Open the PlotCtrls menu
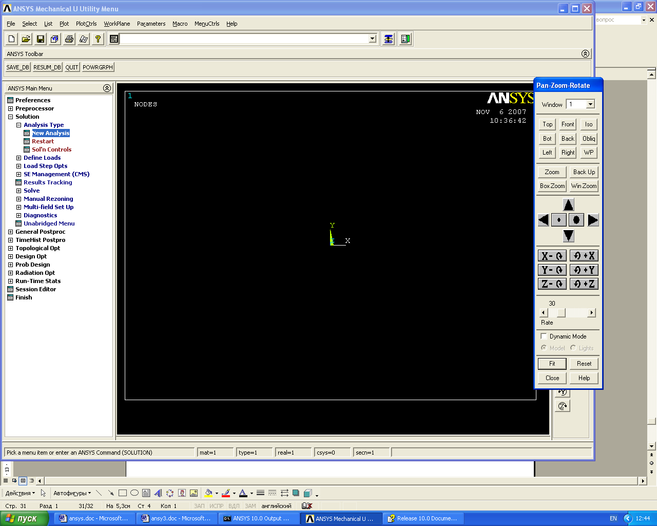The width and height of the screenshot is (657, 526). 86,24
